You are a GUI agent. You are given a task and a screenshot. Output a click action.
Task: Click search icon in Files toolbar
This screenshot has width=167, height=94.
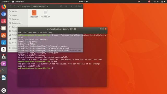click(61, 6)
